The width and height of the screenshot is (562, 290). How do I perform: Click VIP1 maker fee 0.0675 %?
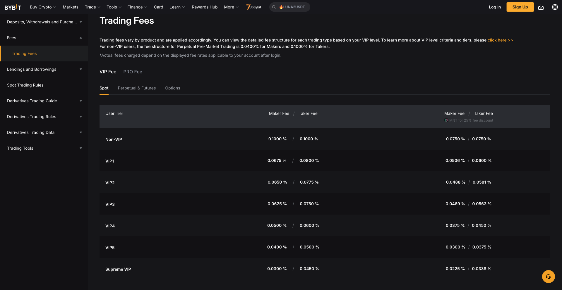277,160
